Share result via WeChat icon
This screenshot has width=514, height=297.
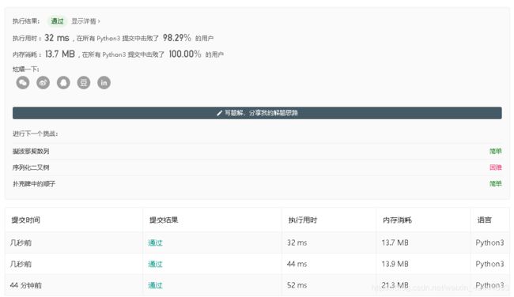point(23,82)
